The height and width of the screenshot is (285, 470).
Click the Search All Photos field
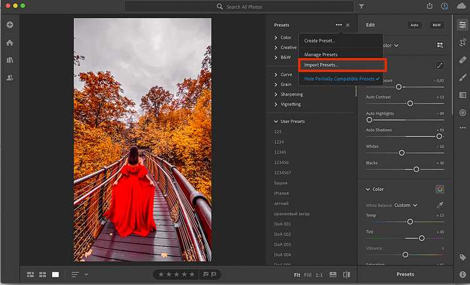pos(239,7)
